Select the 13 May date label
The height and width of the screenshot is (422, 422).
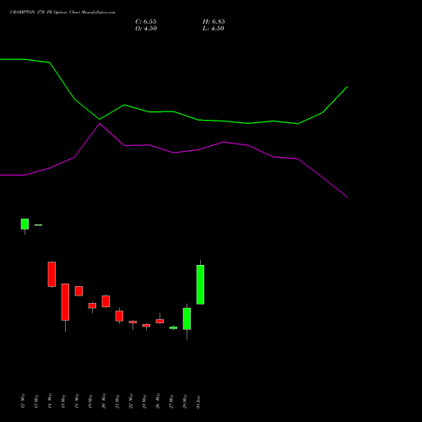click(x=36, y=401)
